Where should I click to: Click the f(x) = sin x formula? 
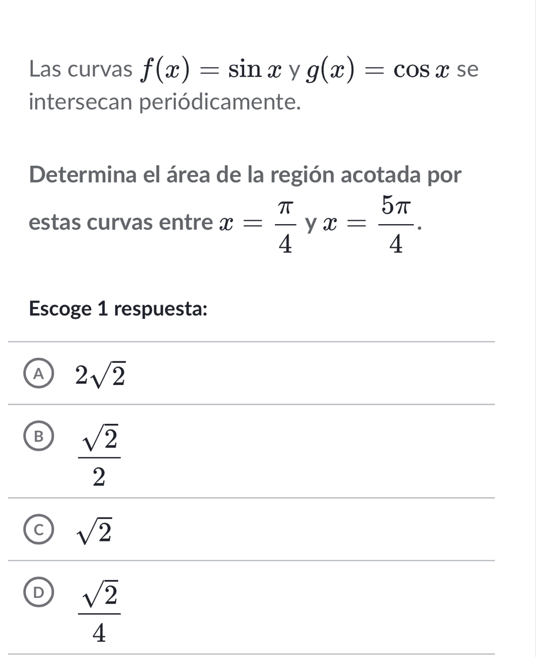[201, 70]
